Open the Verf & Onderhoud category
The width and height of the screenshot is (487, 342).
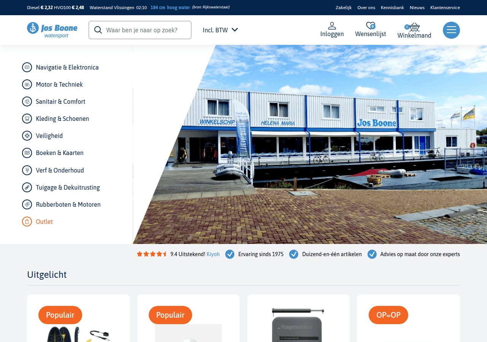pos(60,170)
